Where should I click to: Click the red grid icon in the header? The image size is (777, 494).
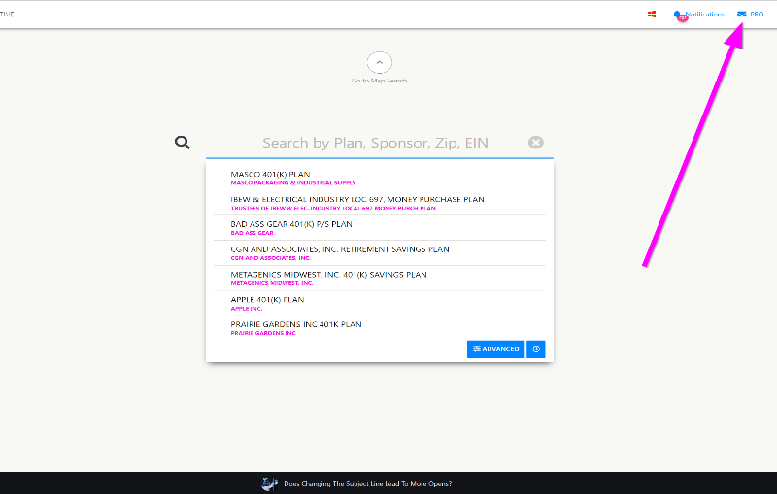pyautogui.click(x=651, y=15)
